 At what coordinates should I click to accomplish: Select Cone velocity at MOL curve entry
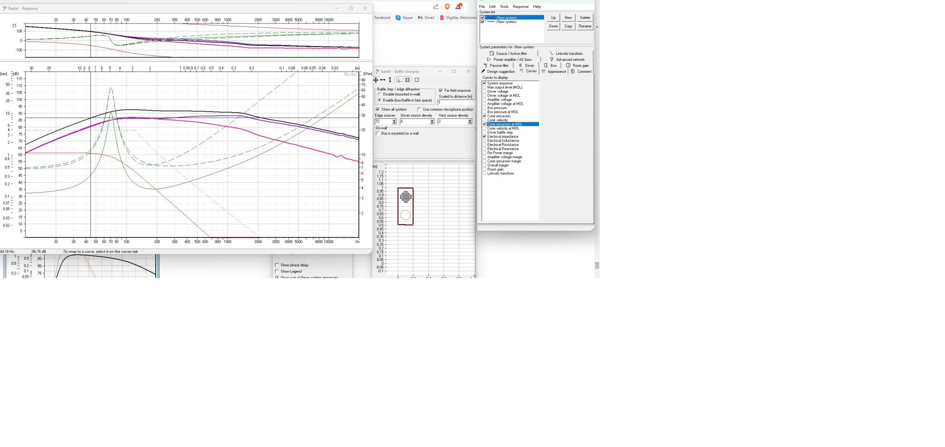[503, 128]
